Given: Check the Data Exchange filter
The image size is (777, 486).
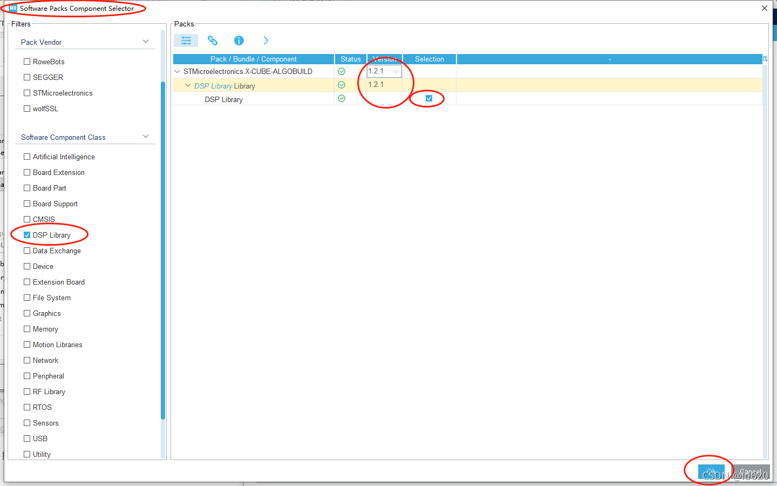Looking at the screenshot, I should click(x=27, y=251).
